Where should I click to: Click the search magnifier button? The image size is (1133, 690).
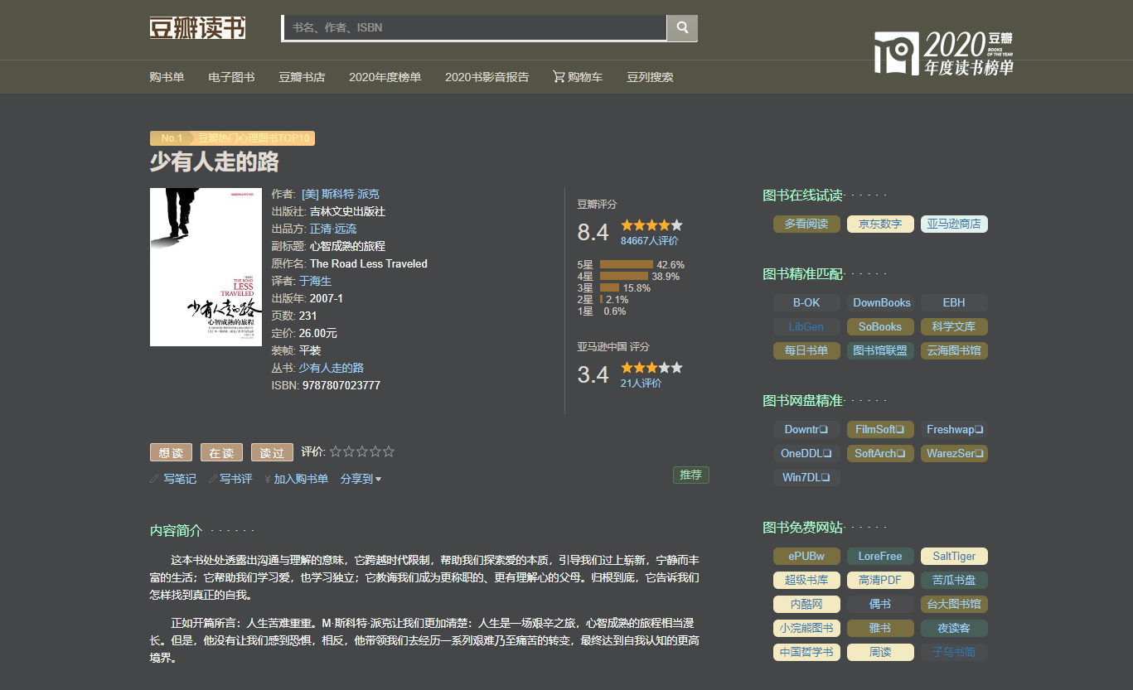click(682, 27)
